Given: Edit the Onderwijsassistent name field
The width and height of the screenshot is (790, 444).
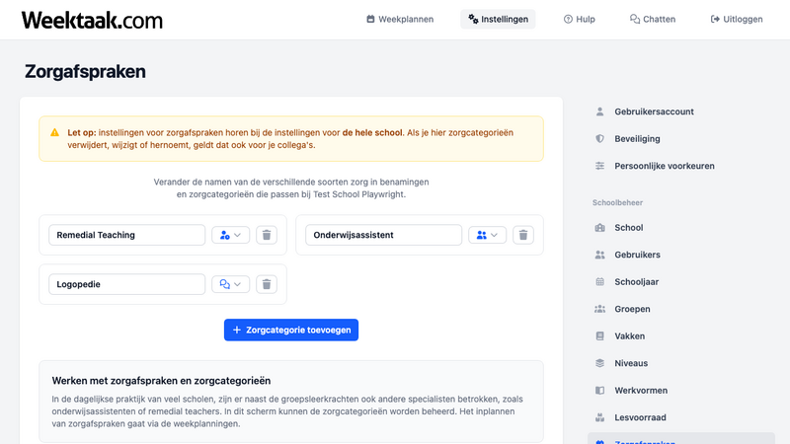Looking at the screenshot, I should (x=383, y=235).
